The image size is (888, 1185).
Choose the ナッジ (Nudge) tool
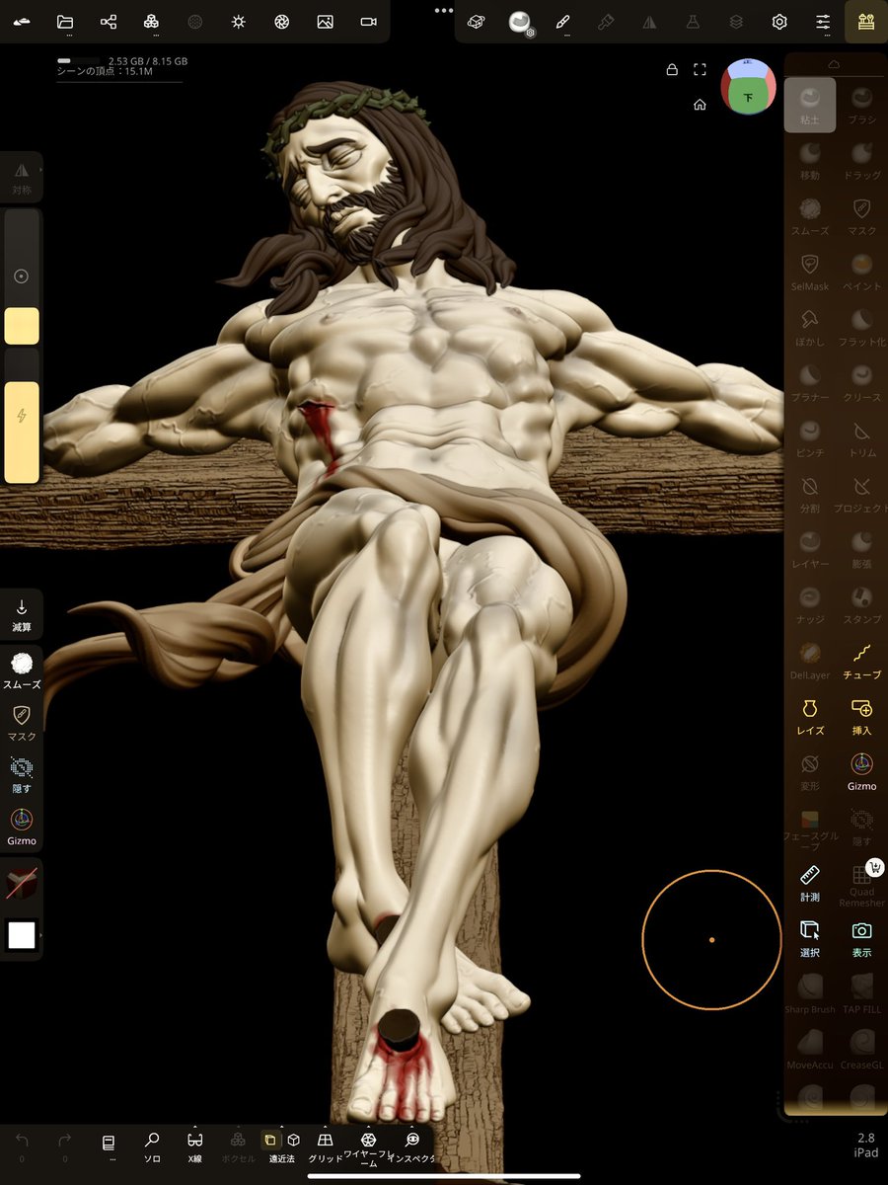pos(810,604)
